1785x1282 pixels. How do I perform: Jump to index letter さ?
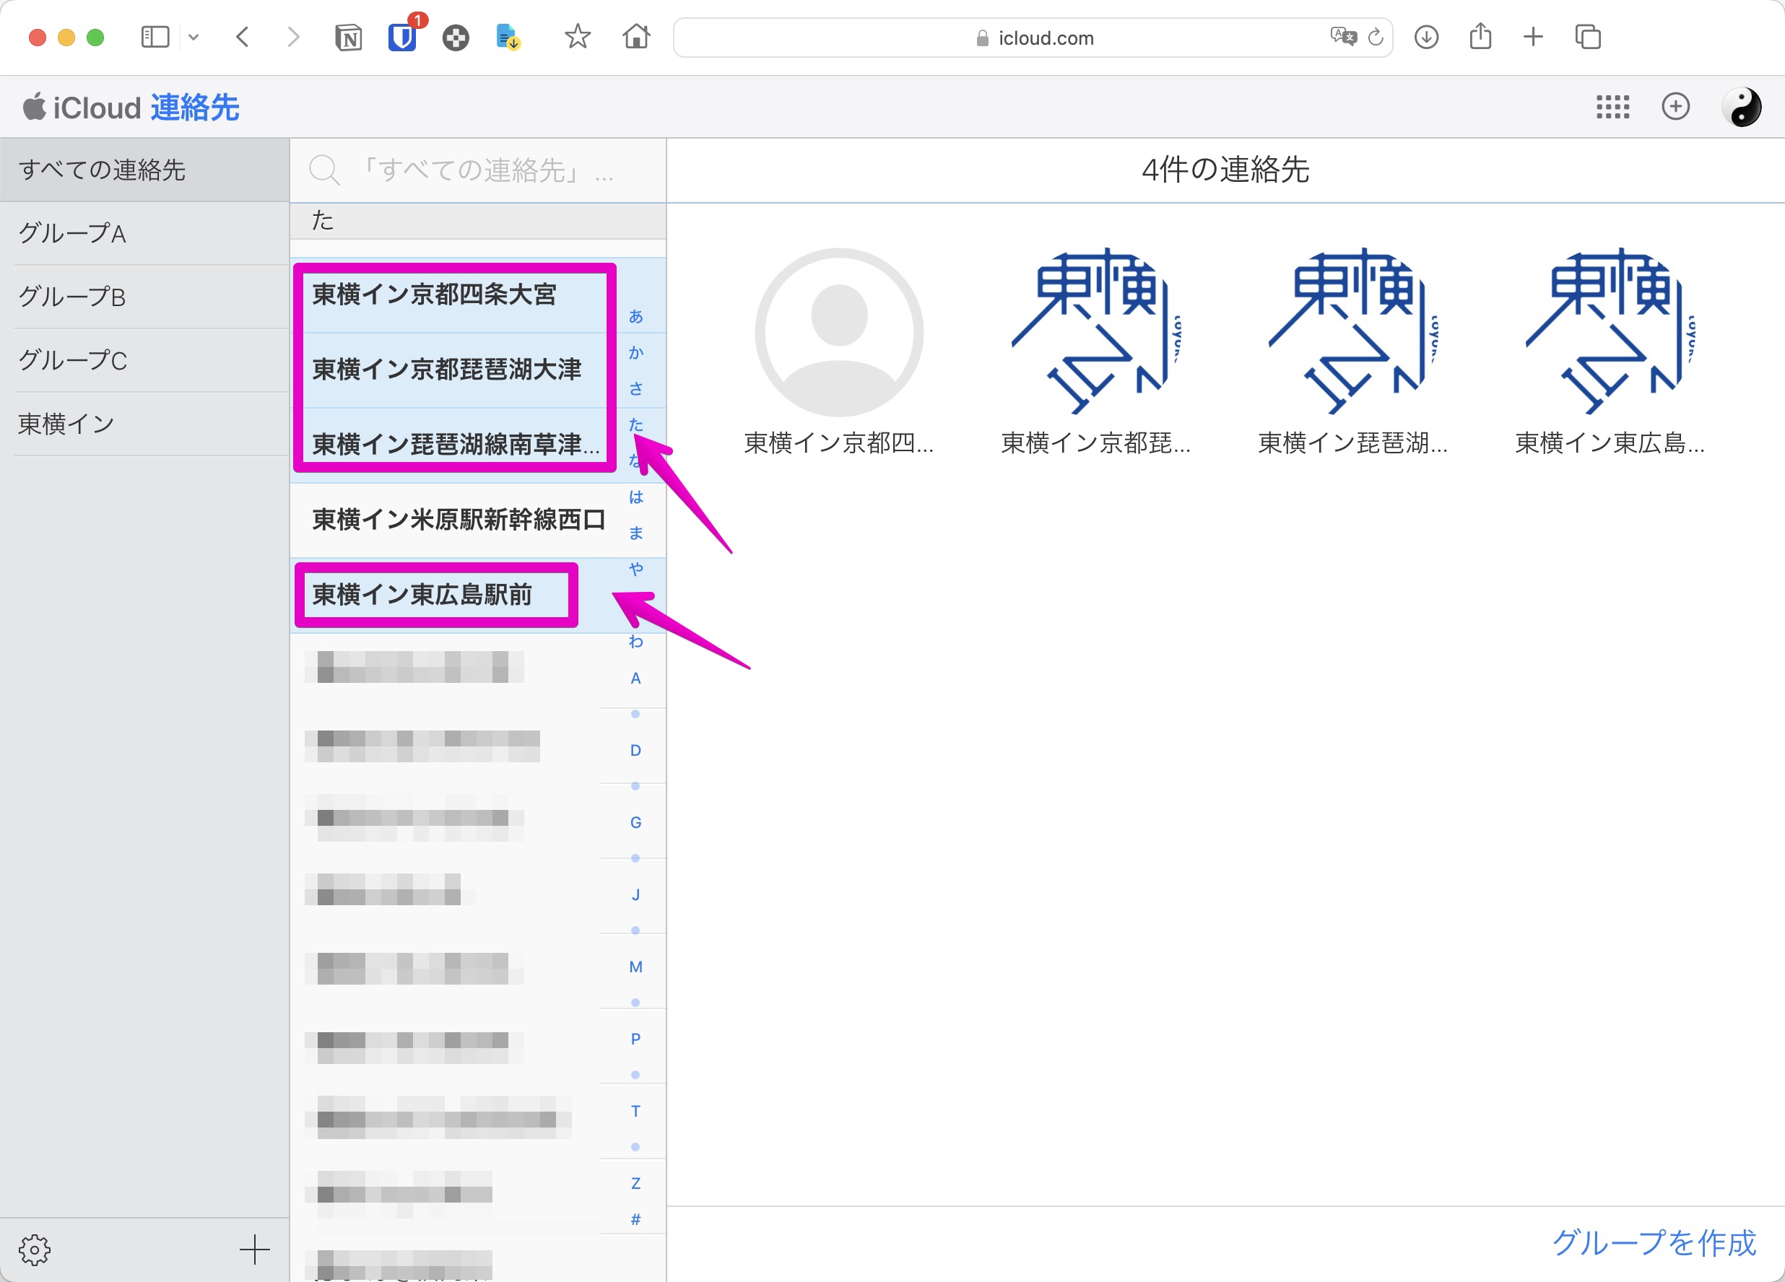point(635,389)
